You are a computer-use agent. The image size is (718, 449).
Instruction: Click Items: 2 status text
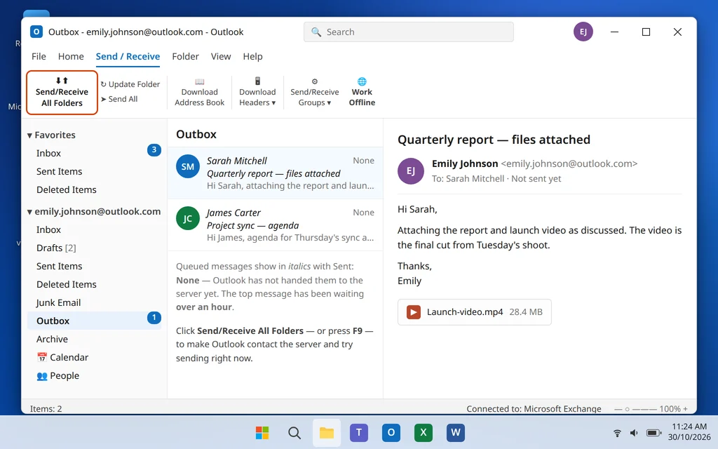[46, 409]
